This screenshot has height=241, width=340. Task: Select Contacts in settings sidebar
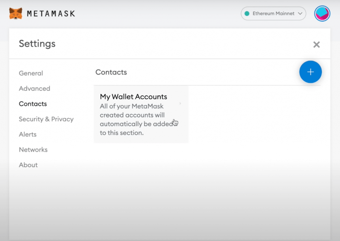[x=33, y=104]
